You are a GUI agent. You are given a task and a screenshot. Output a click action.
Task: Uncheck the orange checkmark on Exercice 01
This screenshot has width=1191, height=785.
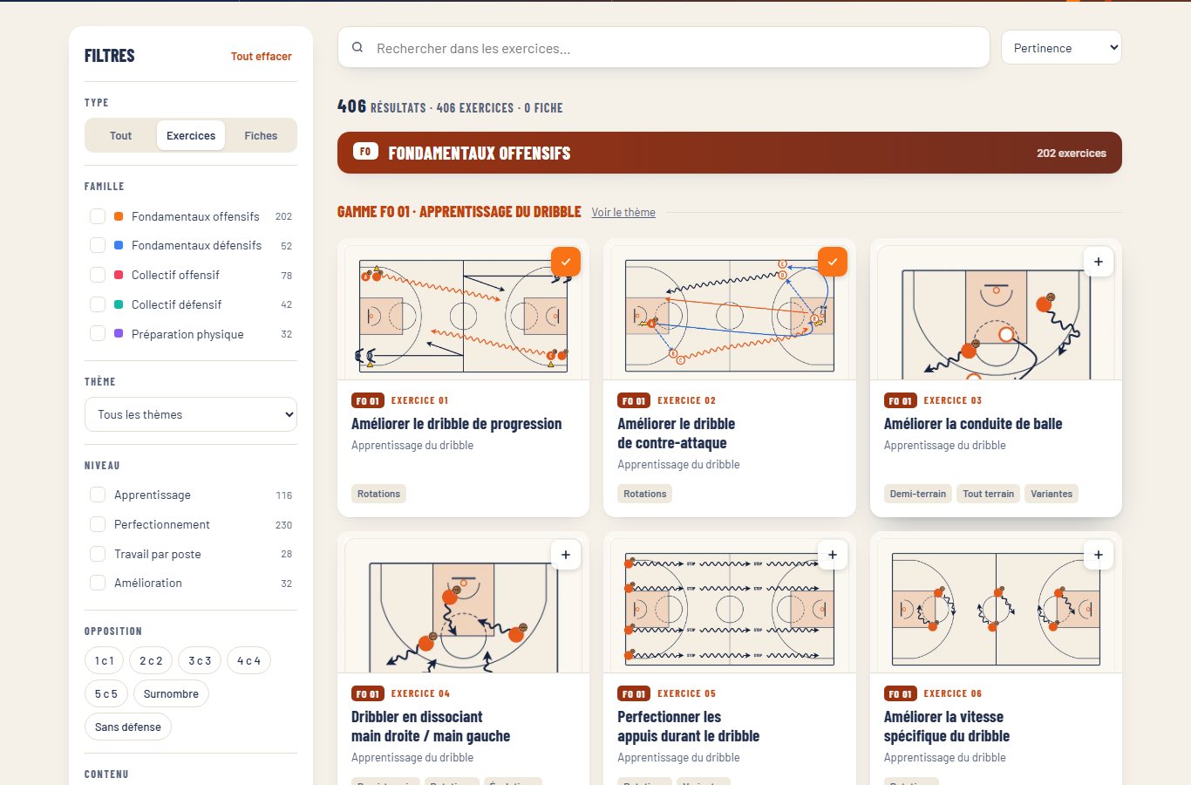click(566, 262)
